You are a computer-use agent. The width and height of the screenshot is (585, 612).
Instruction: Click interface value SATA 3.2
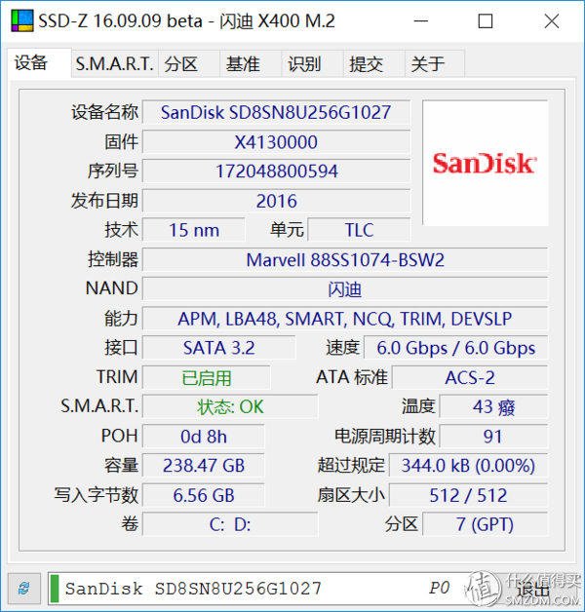pos(219,348)
